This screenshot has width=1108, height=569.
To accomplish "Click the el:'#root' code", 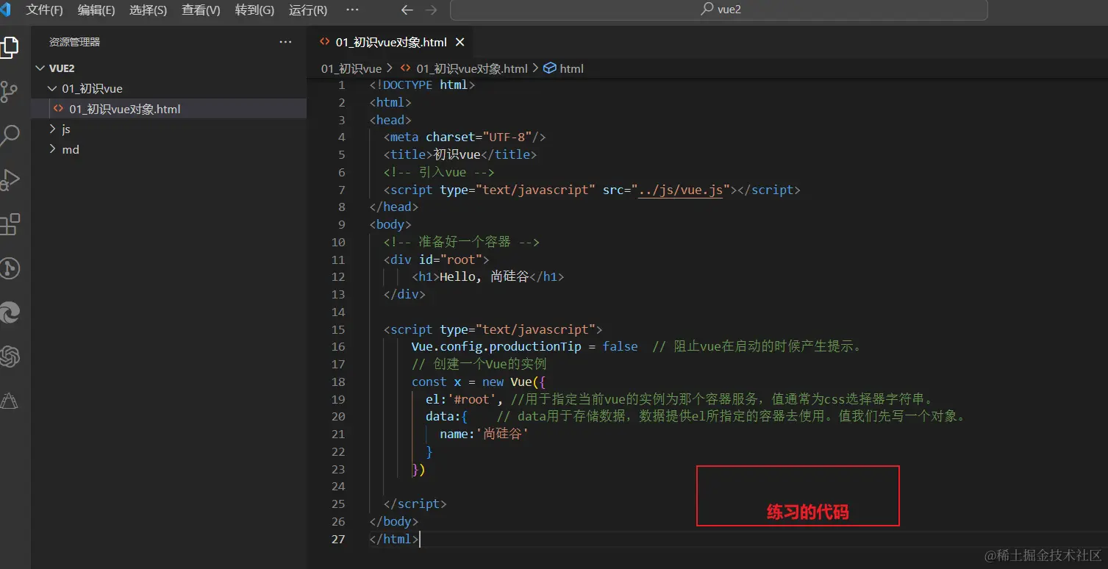I will point(464,399).
